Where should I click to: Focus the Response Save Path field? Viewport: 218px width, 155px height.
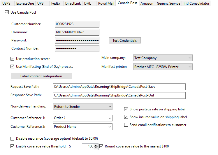[x=119, y=95]
